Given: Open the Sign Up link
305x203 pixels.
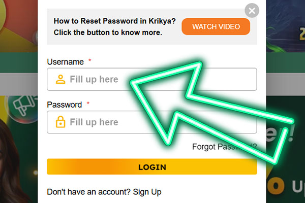Looking at the screenshot, I should pos(147,192).
